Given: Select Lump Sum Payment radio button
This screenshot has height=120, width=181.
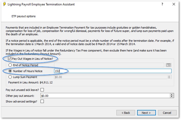Looking at the screenshot, I should point(10,77).
